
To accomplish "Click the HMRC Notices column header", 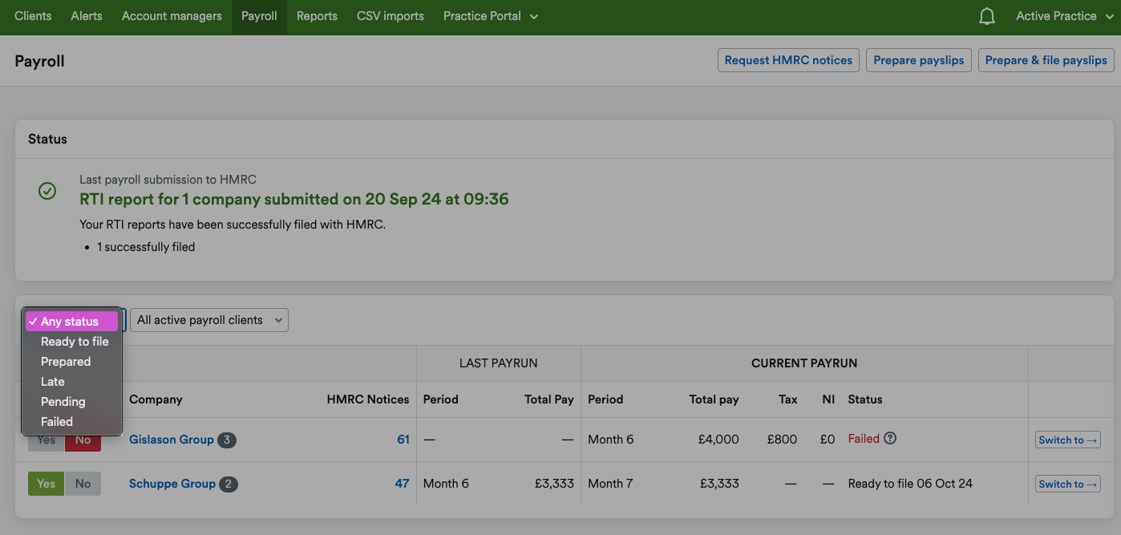I will 368,399.
